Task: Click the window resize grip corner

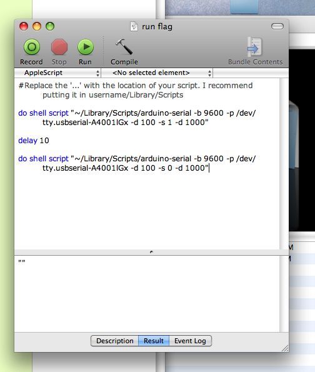Action: pos(285,348)
